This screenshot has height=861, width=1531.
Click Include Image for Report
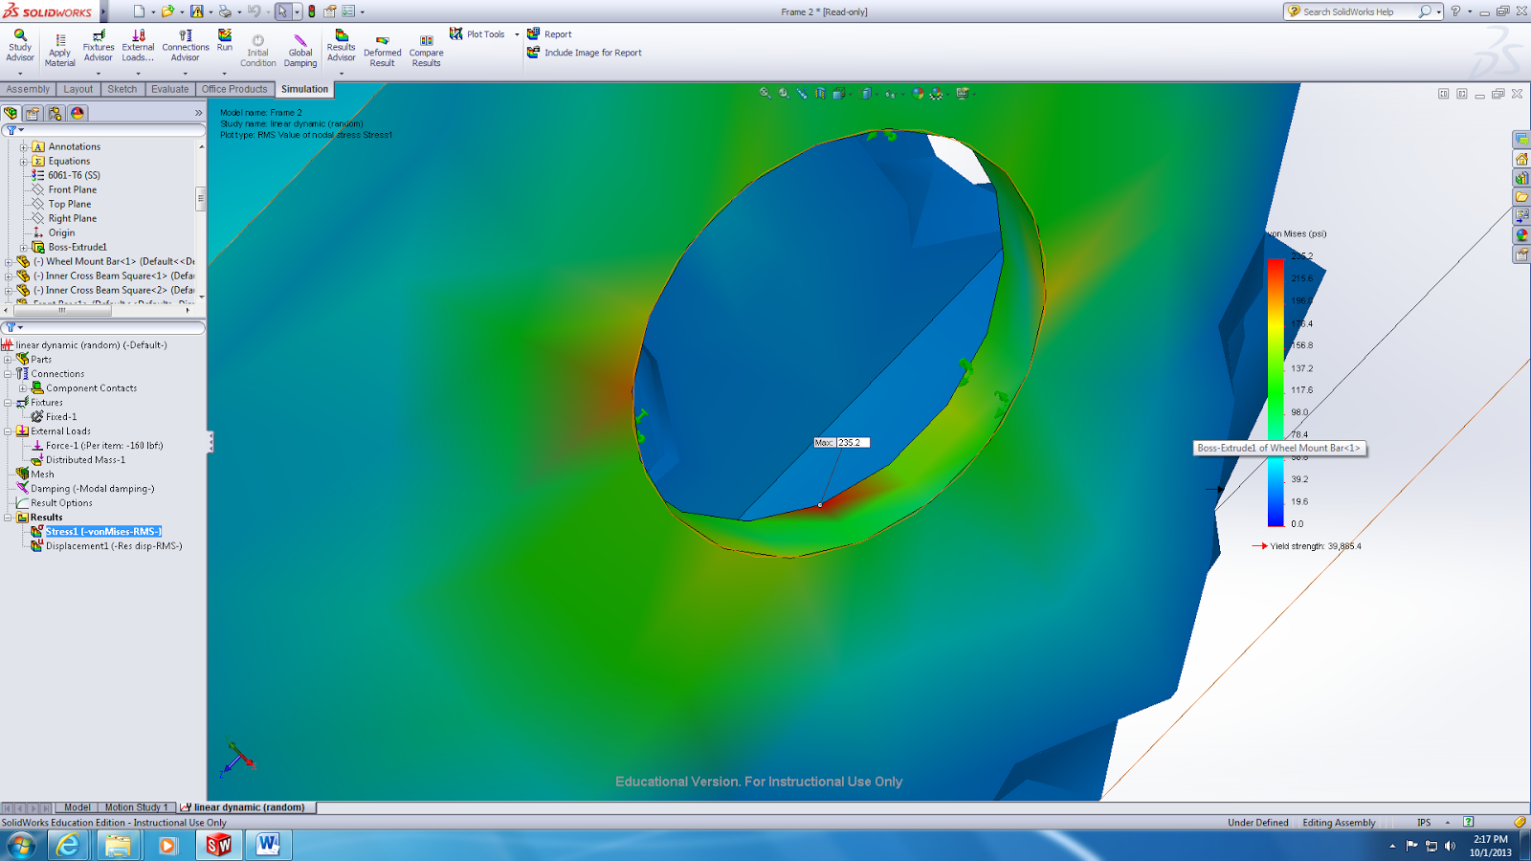(x=585, y=53)
